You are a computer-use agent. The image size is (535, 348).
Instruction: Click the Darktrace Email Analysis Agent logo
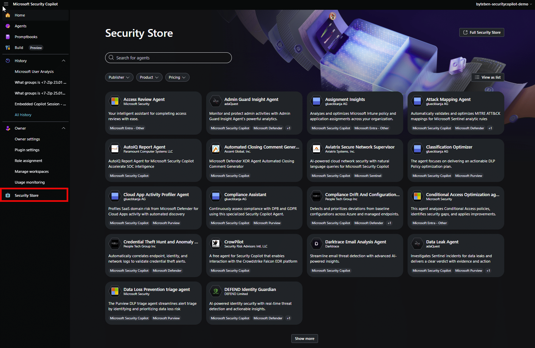316,244
